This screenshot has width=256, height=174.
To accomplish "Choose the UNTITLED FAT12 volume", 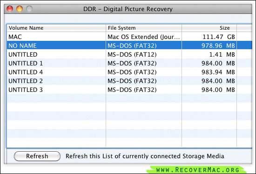I will click(129, 54).
